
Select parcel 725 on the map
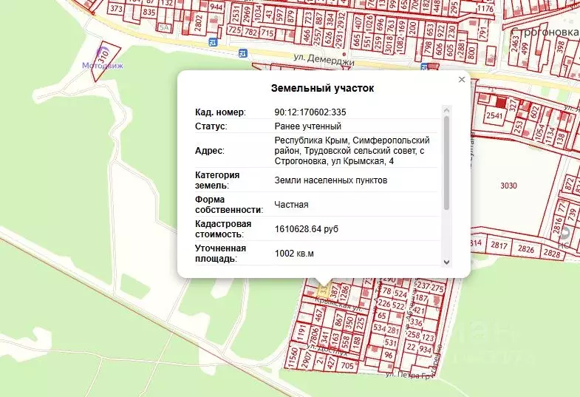(x=235, y=30)
